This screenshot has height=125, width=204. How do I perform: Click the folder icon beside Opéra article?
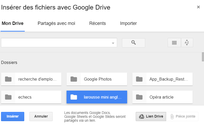pyautogui.click(x=139, y=97)
